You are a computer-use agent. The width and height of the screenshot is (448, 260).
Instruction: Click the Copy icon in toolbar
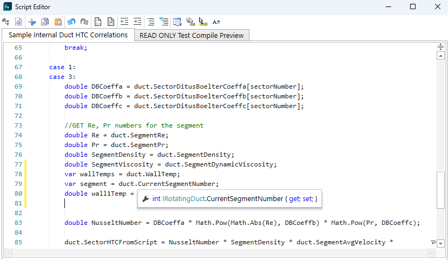tap(45, 22)
